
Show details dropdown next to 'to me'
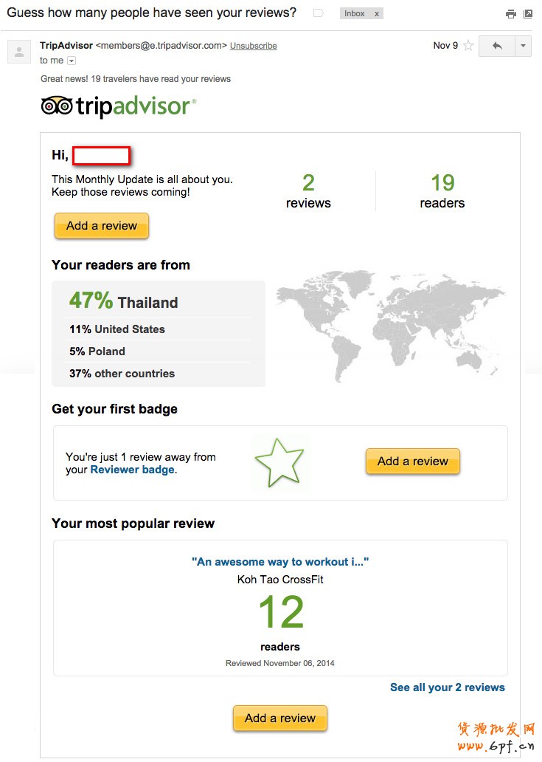click(x=72, y=61)
